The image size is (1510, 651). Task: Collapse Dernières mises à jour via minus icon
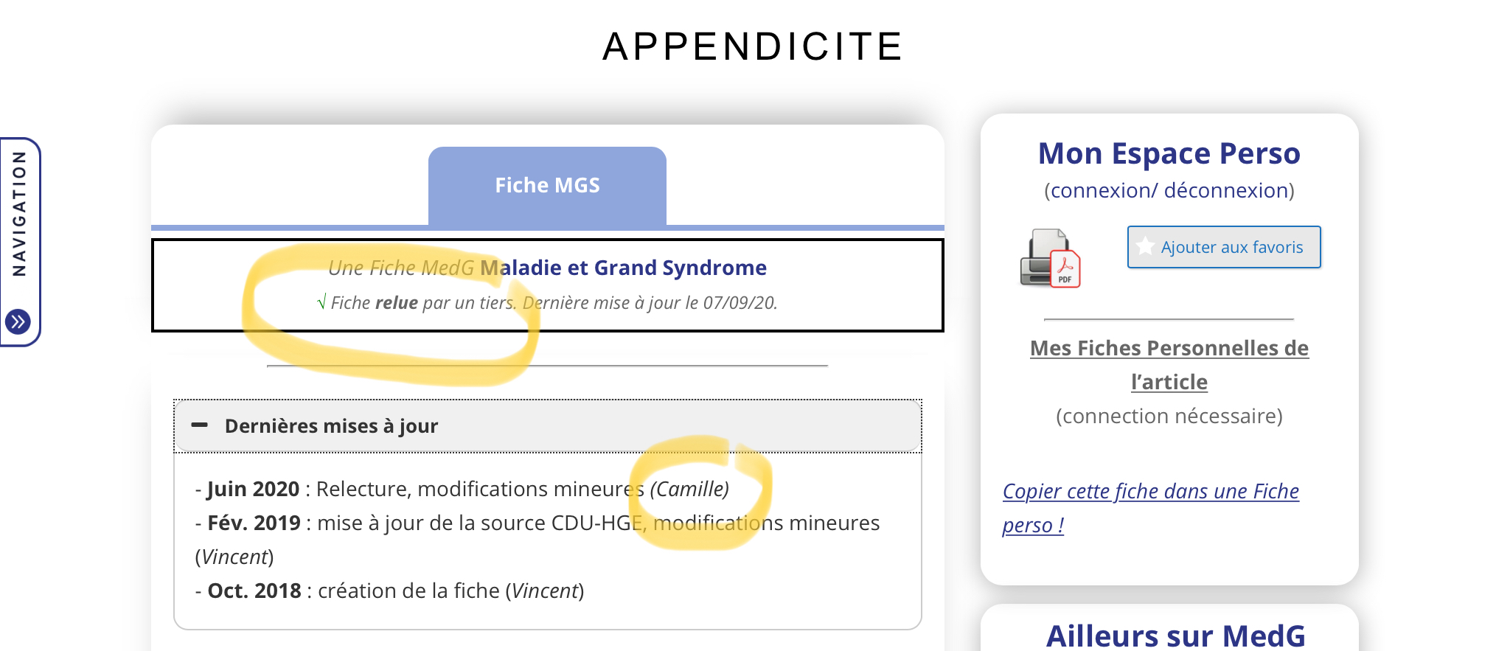pyautogui.click(x=199, y=425)
